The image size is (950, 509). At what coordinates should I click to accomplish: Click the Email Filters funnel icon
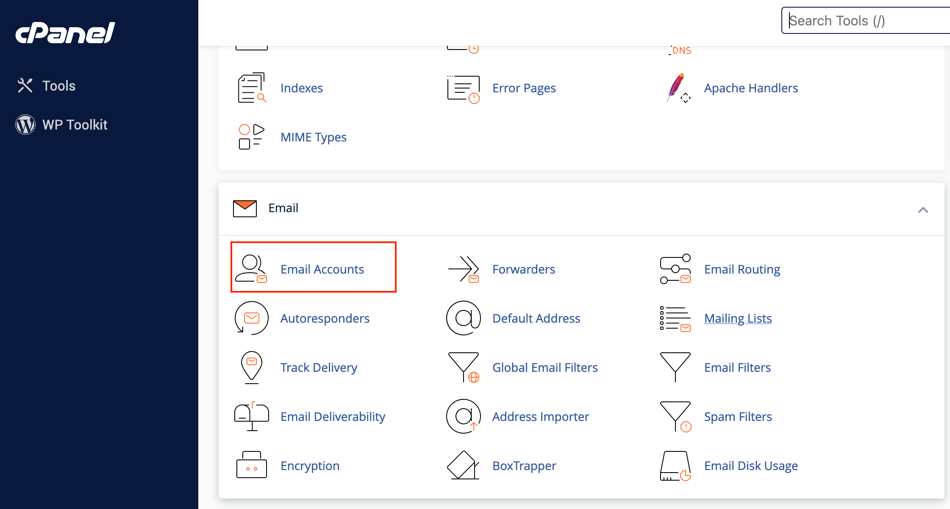pos(675,367)
